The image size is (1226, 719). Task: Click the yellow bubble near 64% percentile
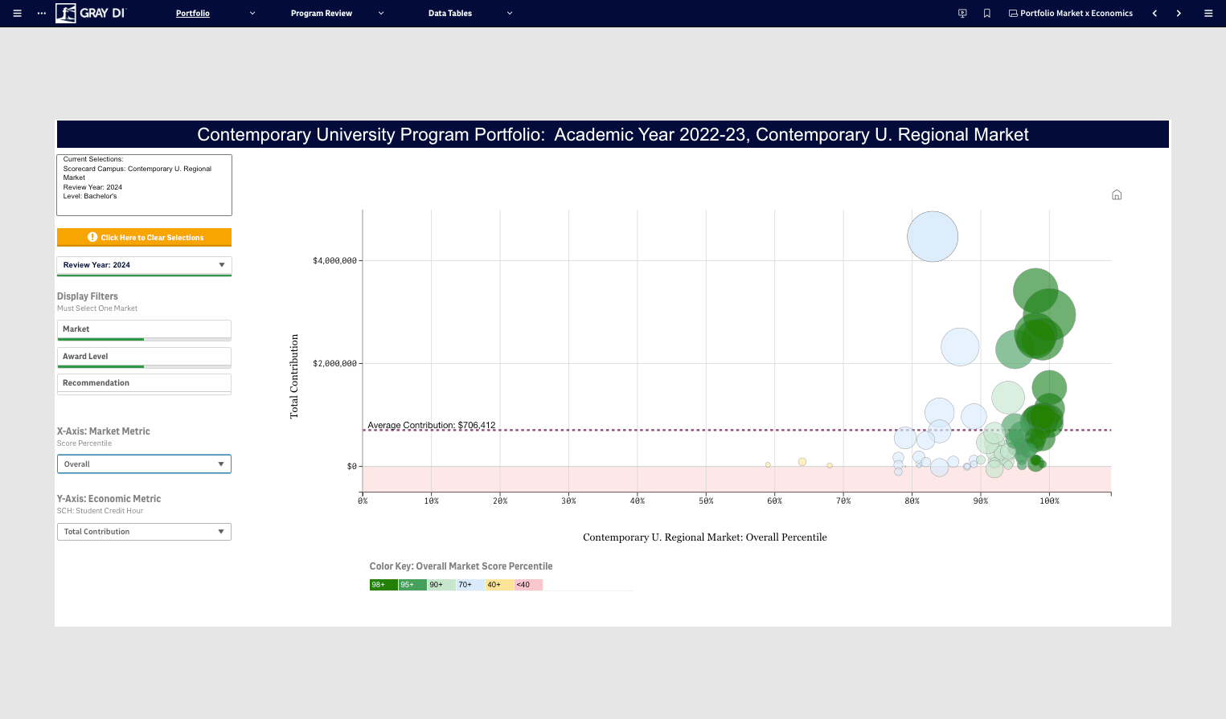[x=802, y=462]
